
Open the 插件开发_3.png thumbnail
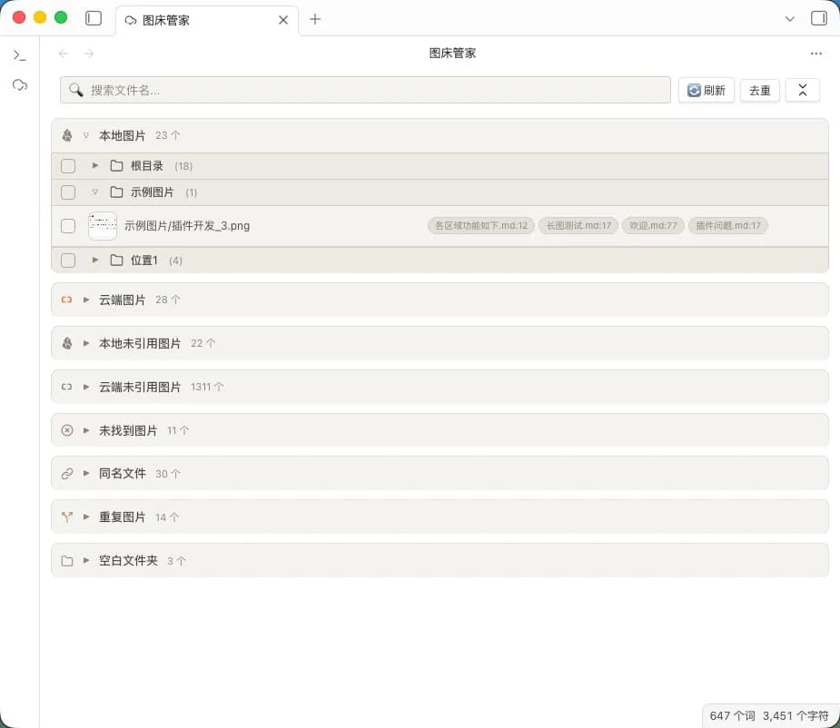coord(103,226)
